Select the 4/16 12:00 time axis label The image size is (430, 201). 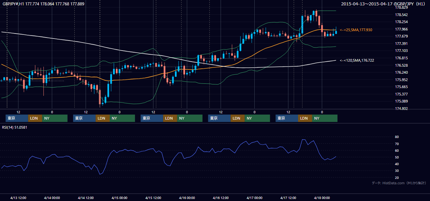point(221,198)
